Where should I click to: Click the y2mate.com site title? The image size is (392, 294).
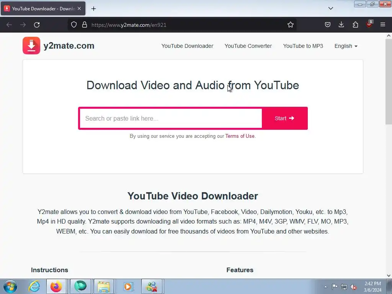(x=69, y=46)
